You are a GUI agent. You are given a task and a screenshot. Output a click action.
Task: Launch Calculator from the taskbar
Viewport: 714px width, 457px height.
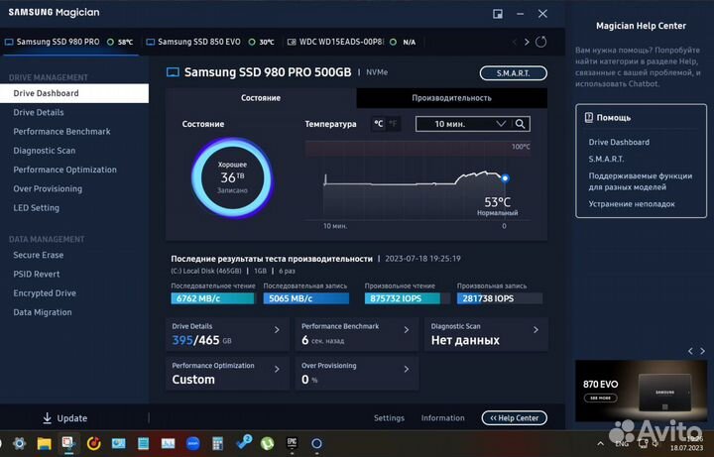coord(217,443)
